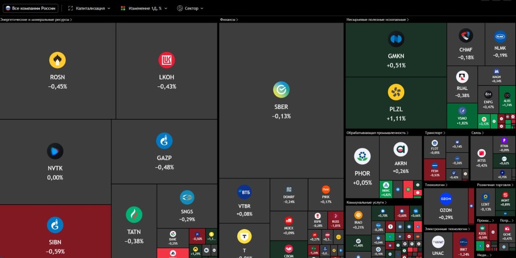
Task: Select the FESH red tile logo
Action: [x=434, y=165]
